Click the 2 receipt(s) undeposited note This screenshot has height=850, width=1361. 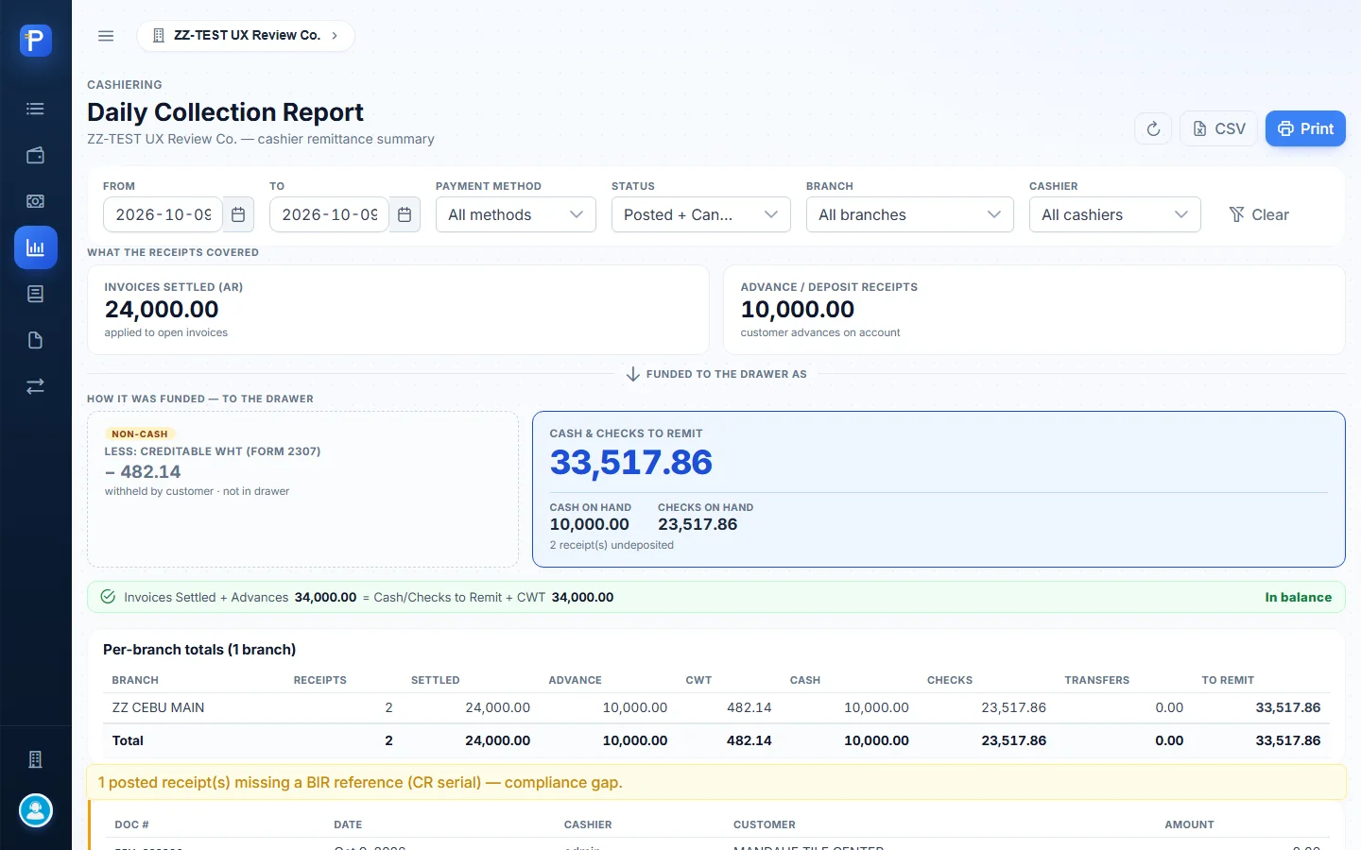(x=612, y=545)
